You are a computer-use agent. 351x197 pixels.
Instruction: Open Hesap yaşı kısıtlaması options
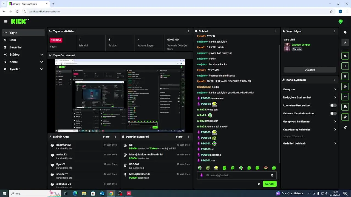(x=309, y=121)
